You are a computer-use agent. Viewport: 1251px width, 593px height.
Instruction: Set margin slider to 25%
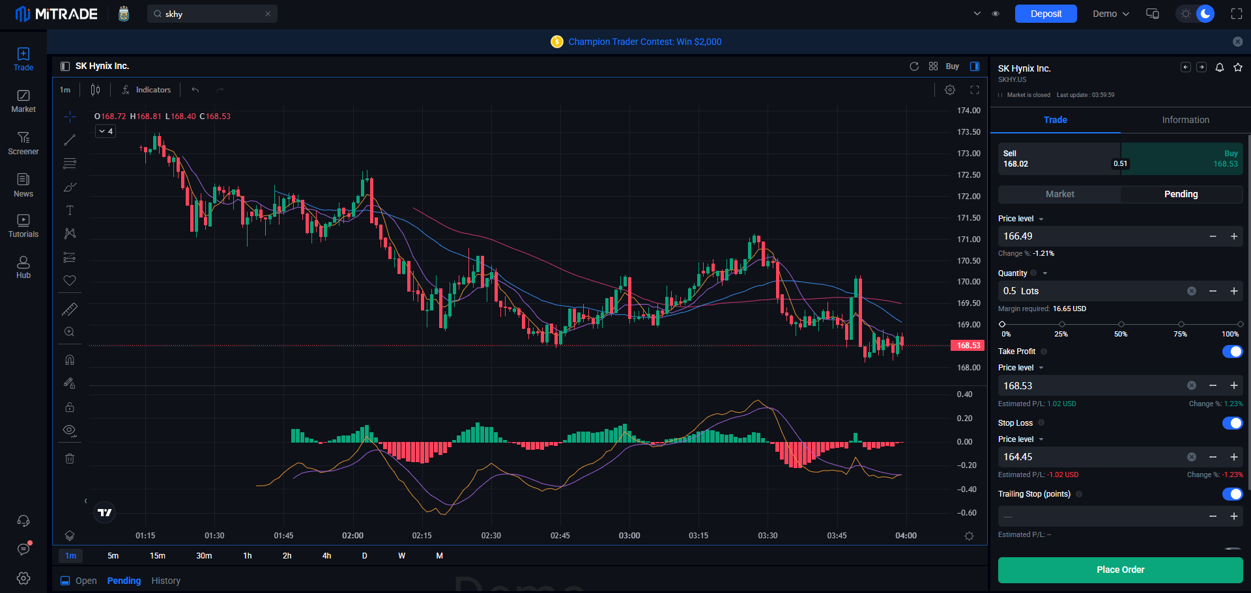[1061, 324]
